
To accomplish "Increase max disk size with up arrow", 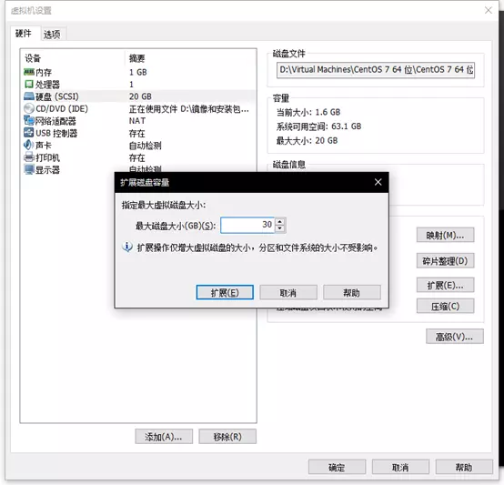I will (x=280, y=222).
